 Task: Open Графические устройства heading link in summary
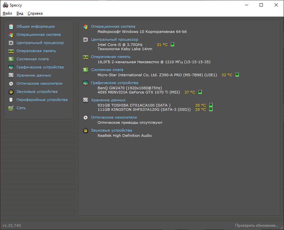coord(115,83)
